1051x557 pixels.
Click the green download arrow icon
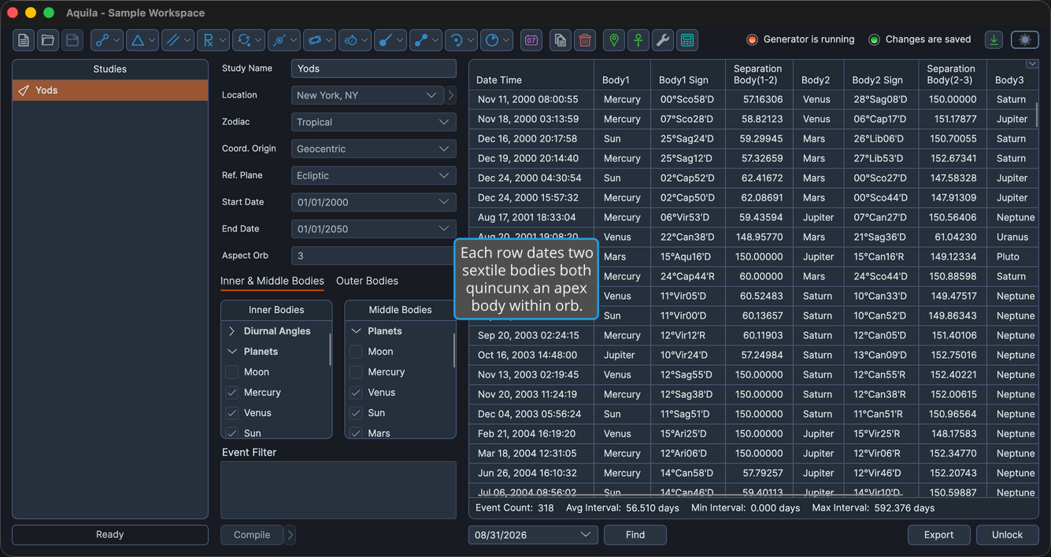[x=994, y=39]
